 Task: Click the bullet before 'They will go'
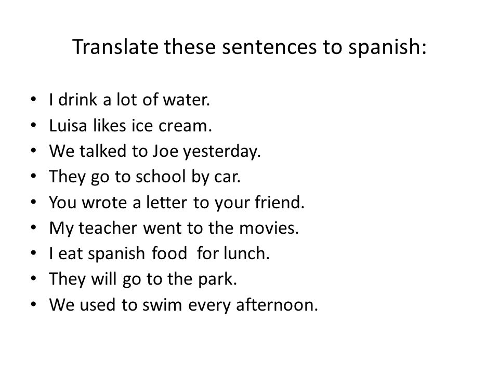point(34,278)
